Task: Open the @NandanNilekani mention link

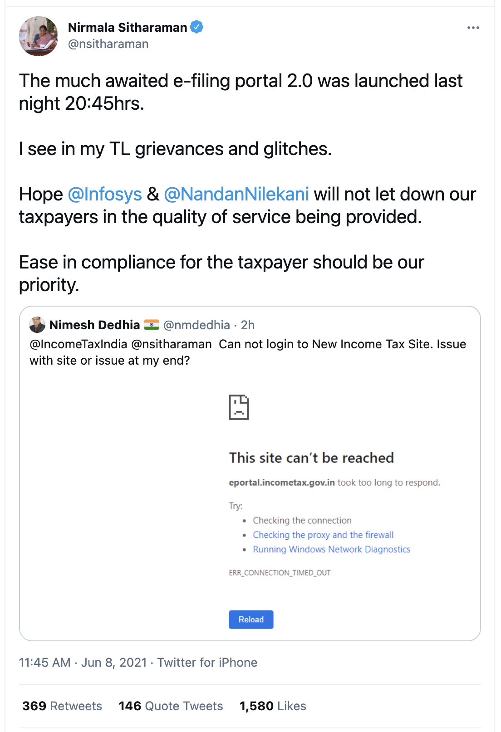Action: 236,194
